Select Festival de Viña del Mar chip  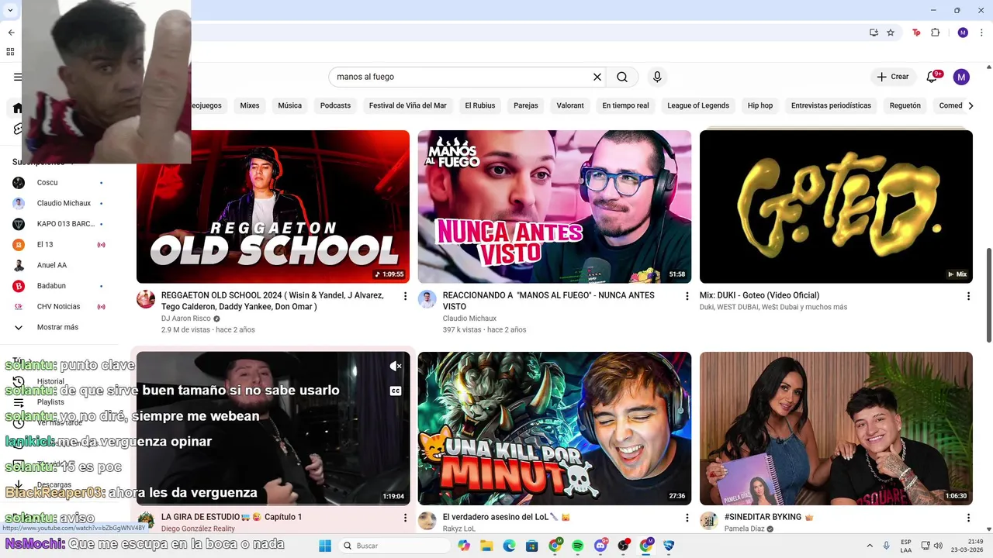pos(408,105)
